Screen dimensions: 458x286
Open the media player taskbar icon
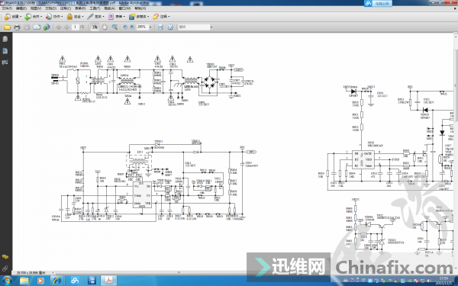[x=40, y=281]
